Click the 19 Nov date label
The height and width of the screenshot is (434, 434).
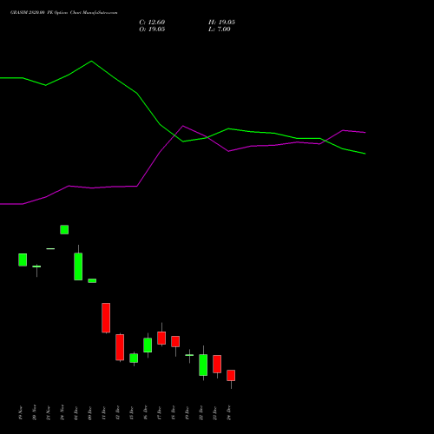pyautogui.click(x=21, y=412)
